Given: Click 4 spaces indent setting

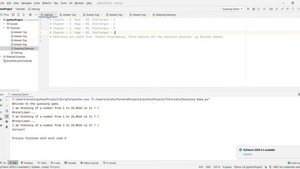Looking at the screenshot, I should click(227, 167).
